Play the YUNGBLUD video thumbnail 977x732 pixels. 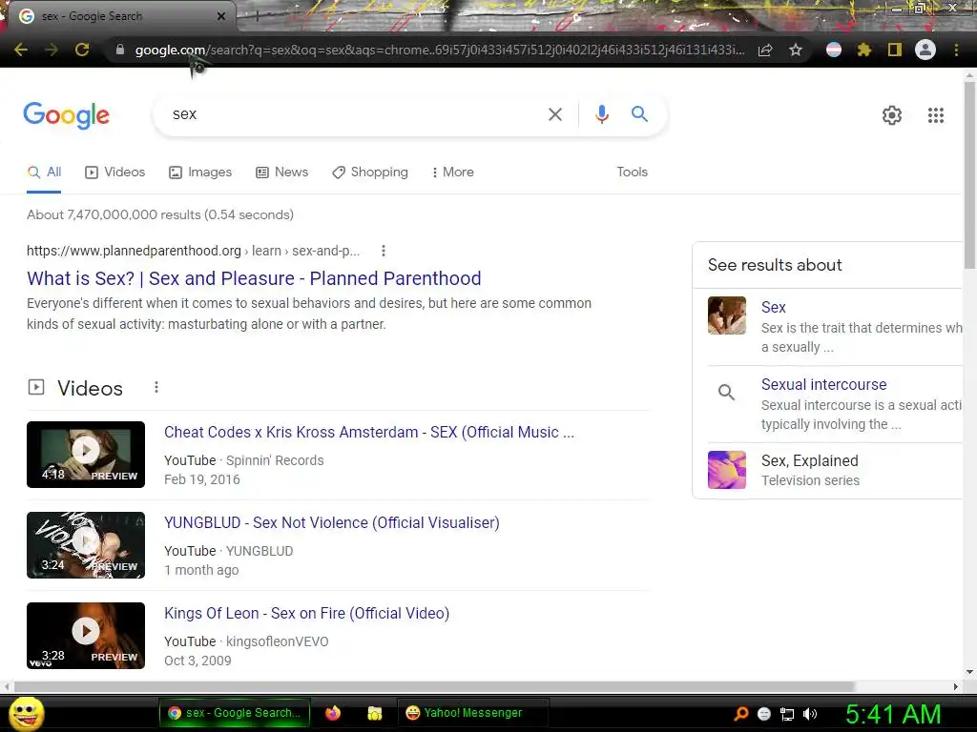(x=86, y=545)
